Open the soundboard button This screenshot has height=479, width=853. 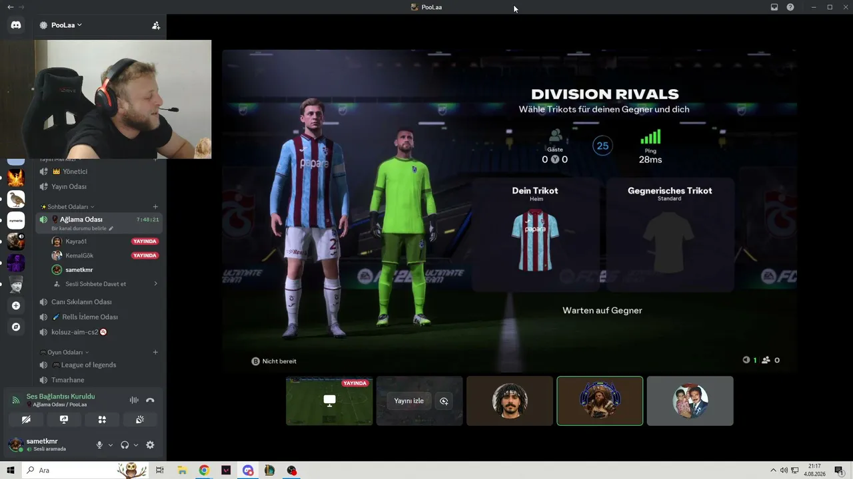[x=140, y=420]
